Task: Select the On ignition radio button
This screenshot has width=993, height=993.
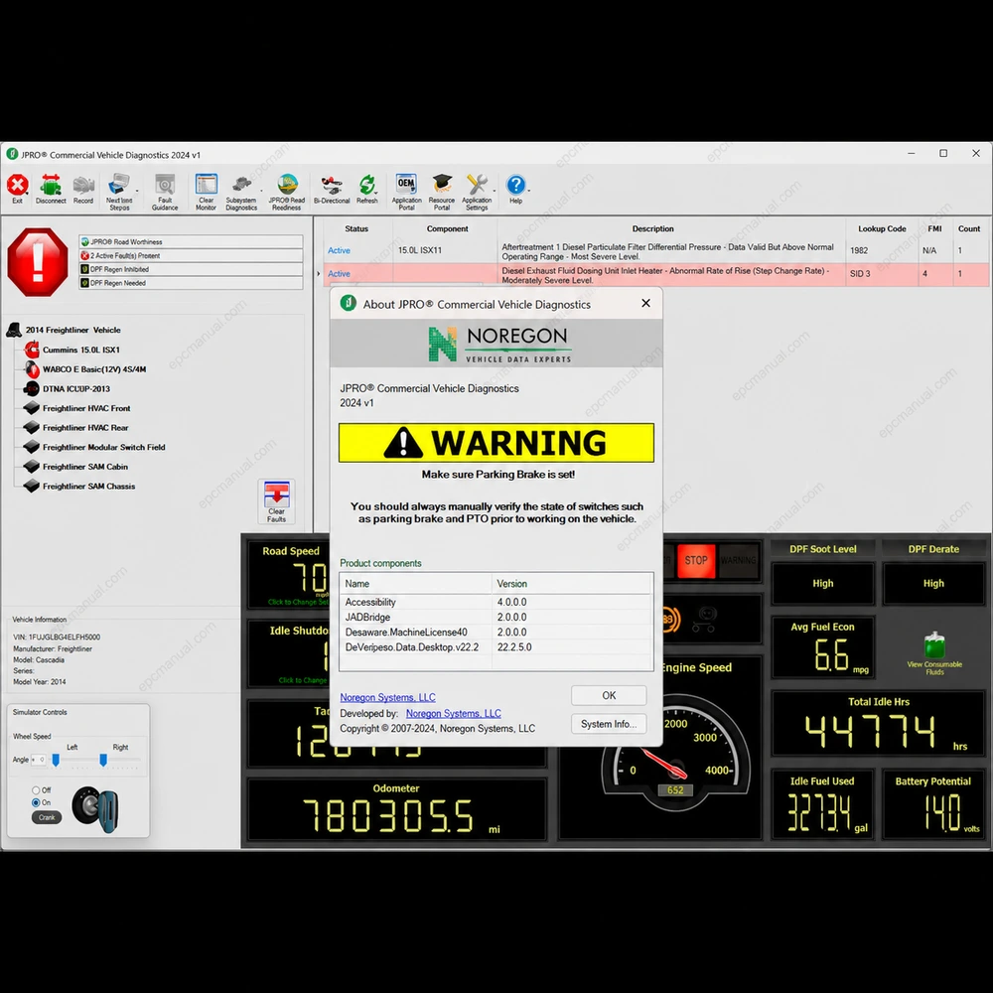Action: coord(36,802)
